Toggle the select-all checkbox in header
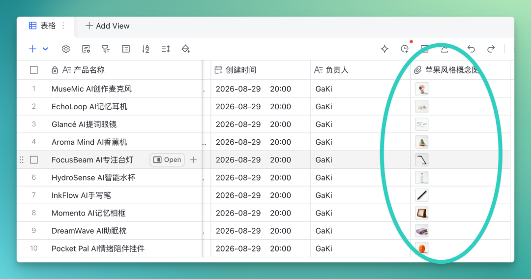 [x=34, y=70]
